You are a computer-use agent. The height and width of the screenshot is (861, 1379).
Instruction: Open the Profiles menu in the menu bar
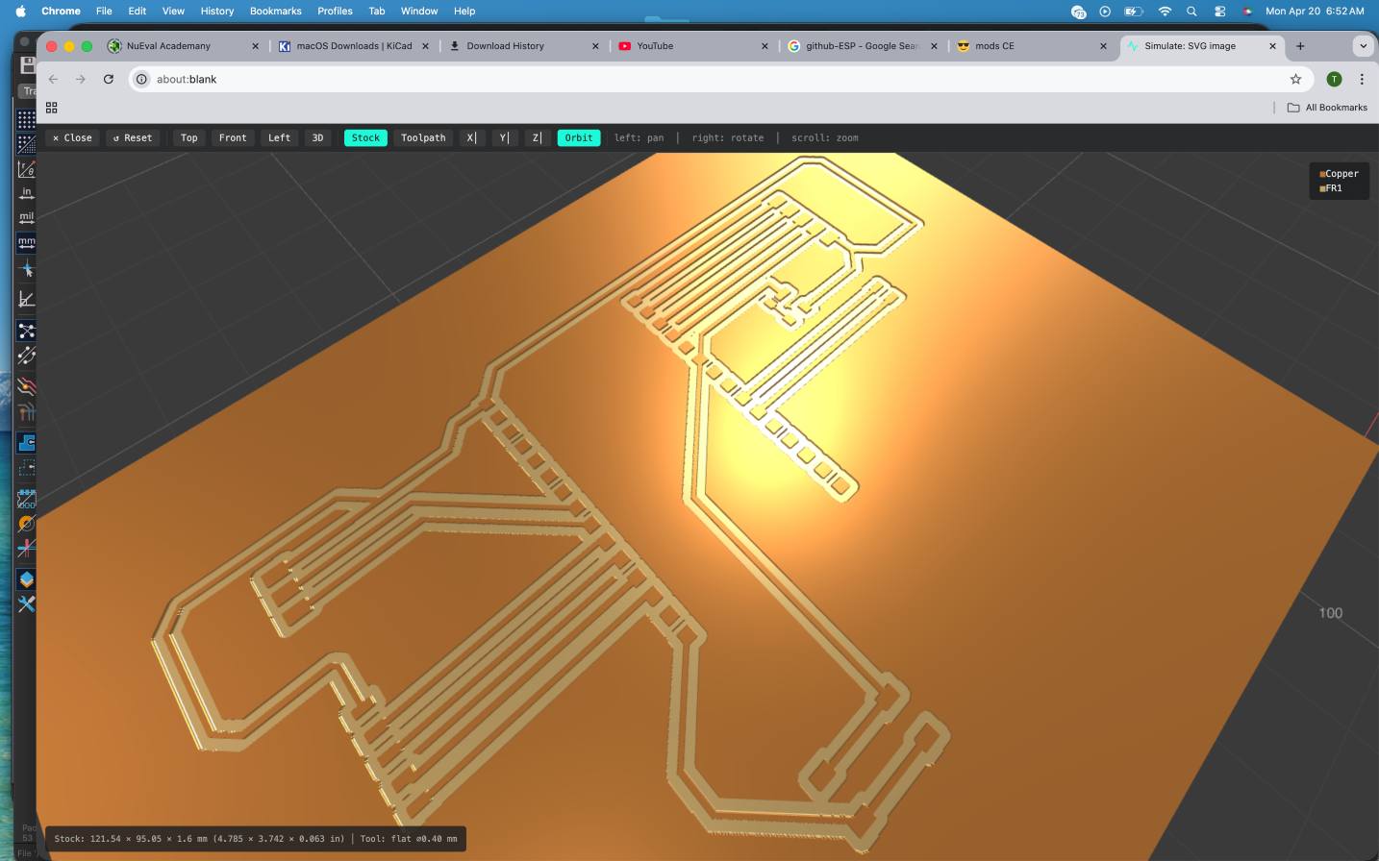pos(335,12)
